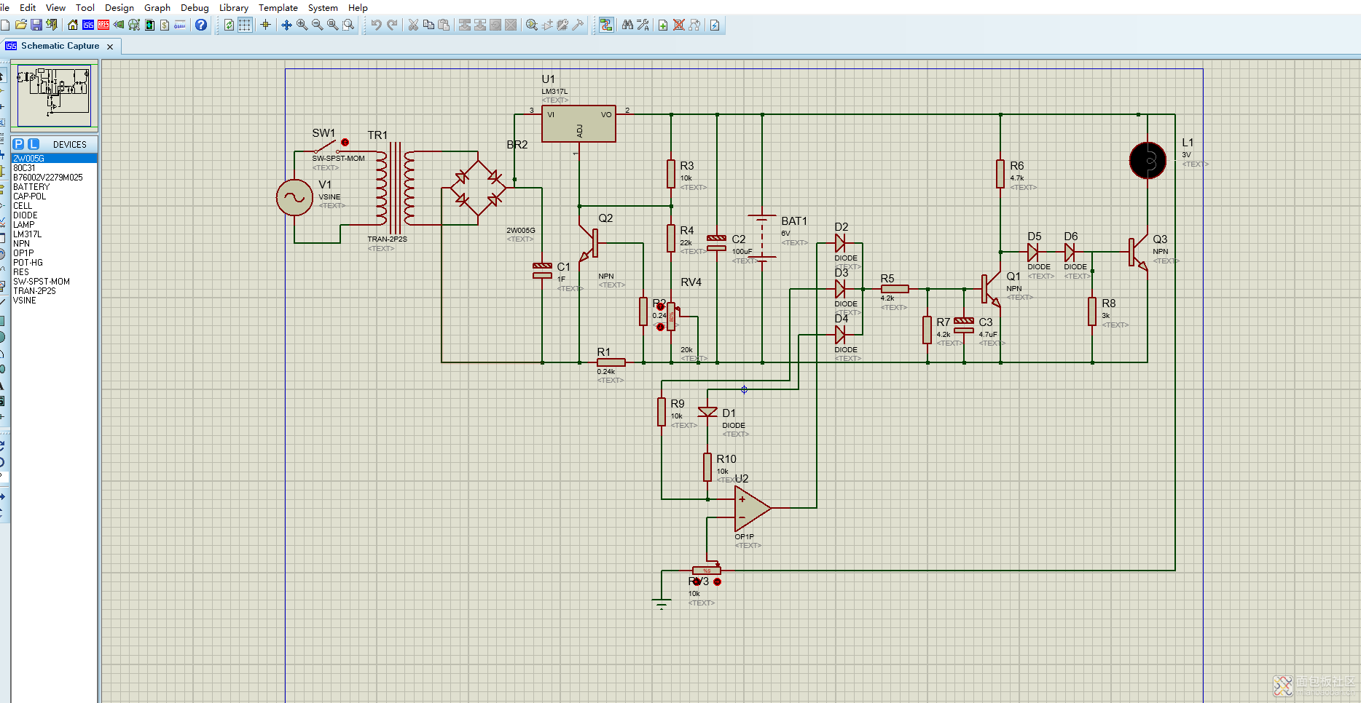Click the Import project icon
This screenshot has width=1361, height=703.
(x=51, y=25)
